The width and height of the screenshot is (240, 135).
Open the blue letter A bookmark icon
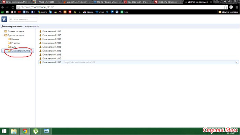(117, 12)
